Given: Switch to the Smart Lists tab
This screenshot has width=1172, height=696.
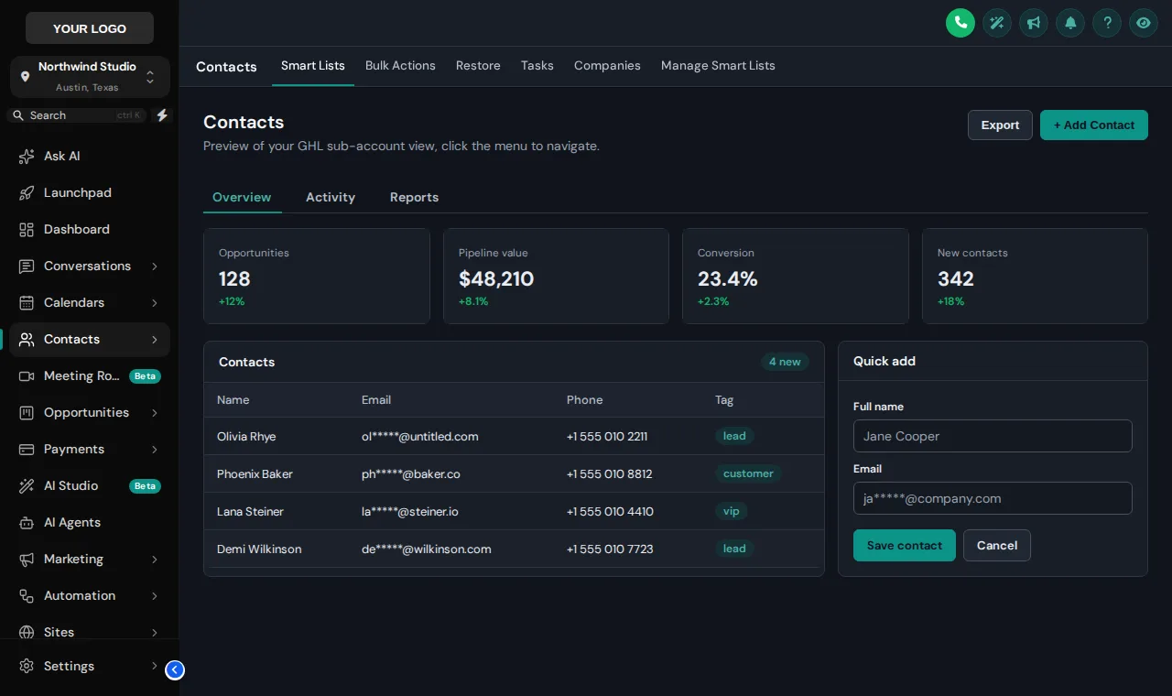Looking at the screenshot, I should pyautogui.click(x=313, y=66).
